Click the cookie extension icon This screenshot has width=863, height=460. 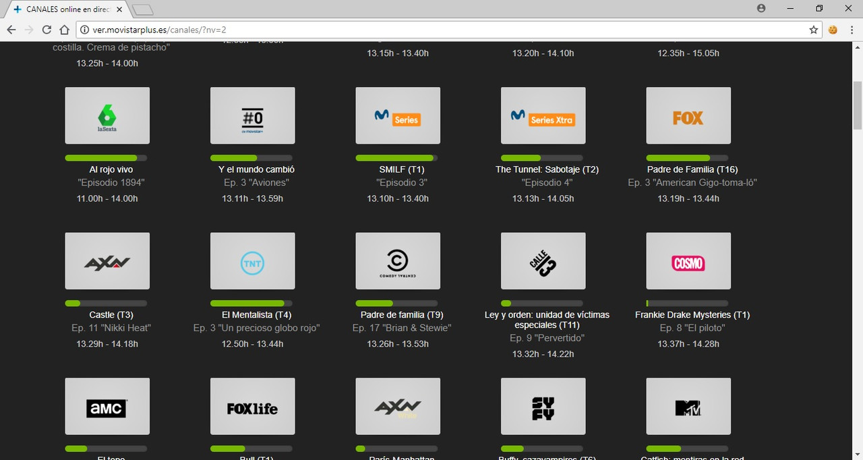point(833,30)
